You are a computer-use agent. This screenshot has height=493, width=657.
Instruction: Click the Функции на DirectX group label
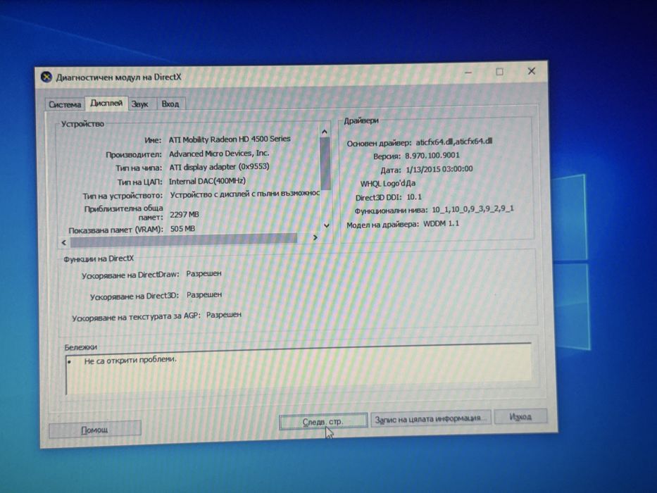[99, 258]
